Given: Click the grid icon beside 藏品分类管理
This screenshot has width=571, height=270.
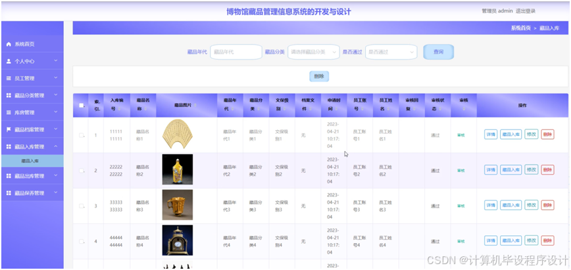Looking at the screenshot, I should coord(9,95).
